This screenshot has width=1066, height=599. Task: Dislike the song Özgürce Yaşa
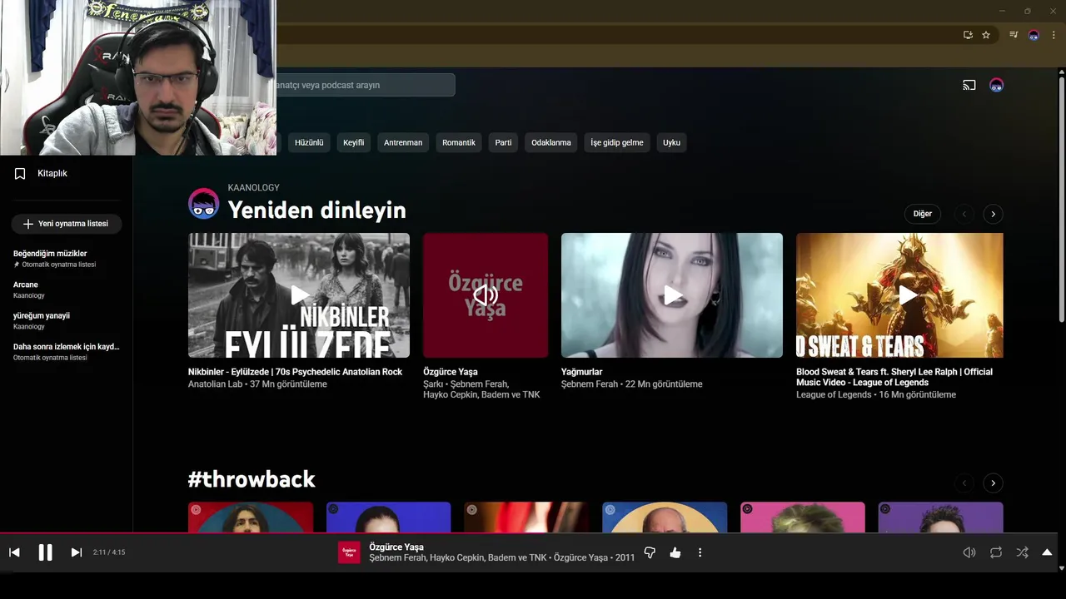click(650, 552)
